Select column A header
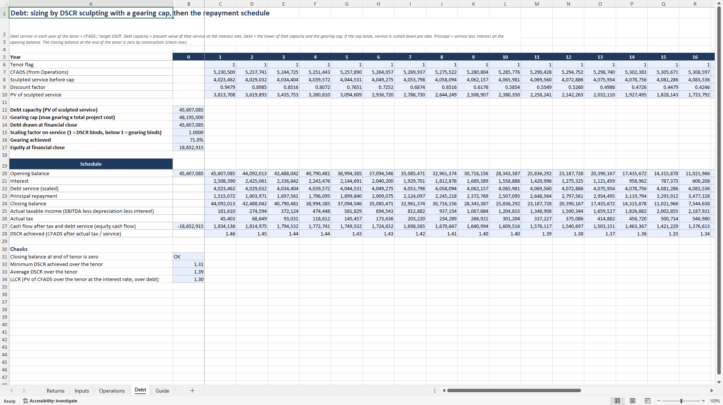 pos(91,4)
